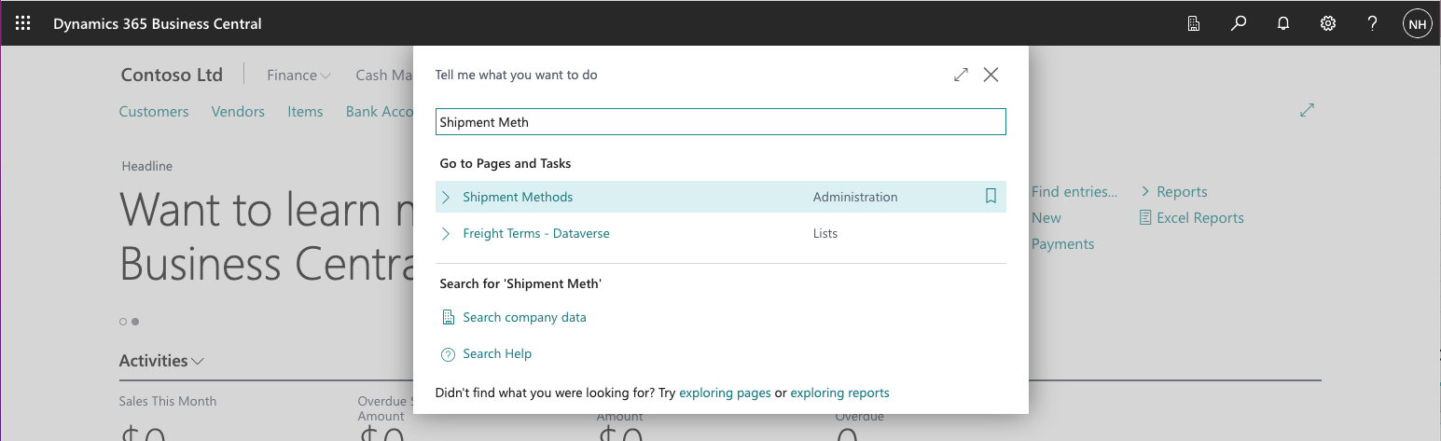Close the Tell Me dialog
This screenshot has height=441, width=1441.
point(991,75)
